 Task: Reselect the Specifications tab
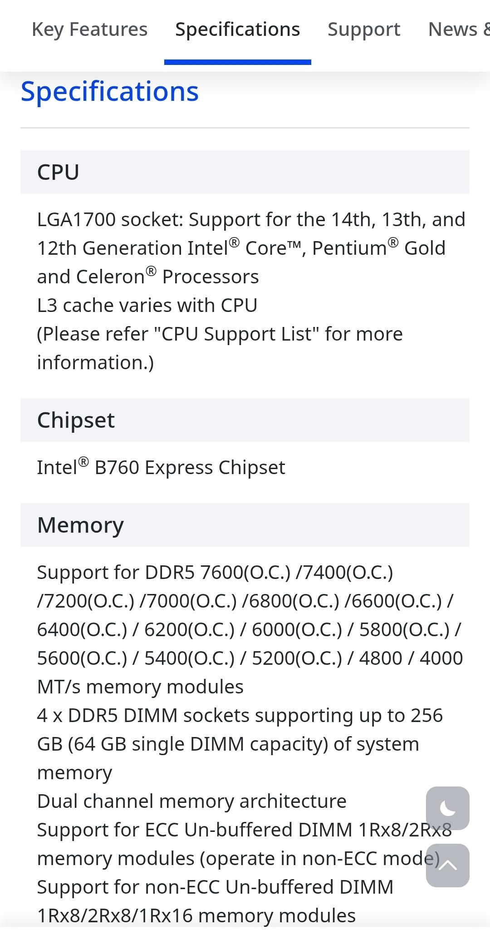(x=237, y=29)
